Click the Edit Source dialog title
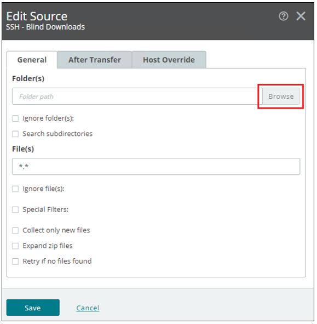The width and height of the screenshot is (317, 324). point(37,16)
